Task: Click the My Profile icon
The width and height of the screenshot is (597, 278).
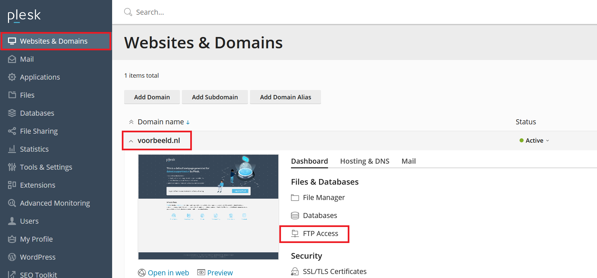Action: click(x=12, y=239)
